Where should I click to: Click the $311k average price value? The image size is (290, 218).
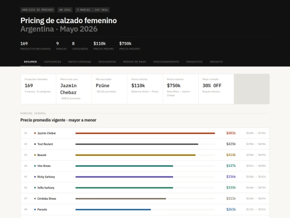231,199
